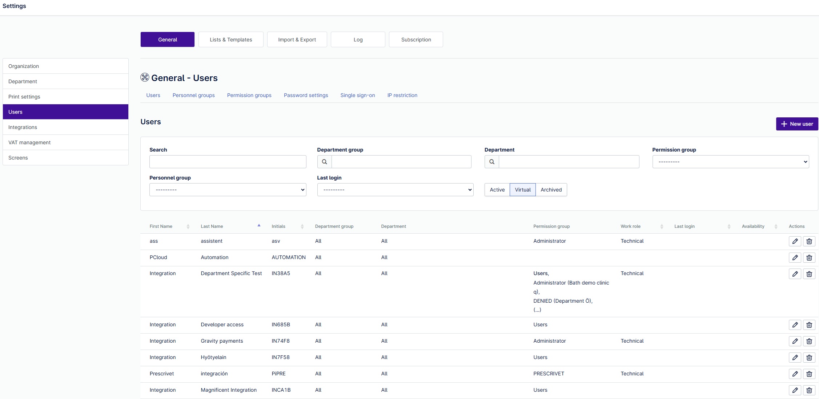Image resolution: width=819 pixels, height=399 pixels.
Task: Edit the PCloud Automation user
Action: pos(795,258)
